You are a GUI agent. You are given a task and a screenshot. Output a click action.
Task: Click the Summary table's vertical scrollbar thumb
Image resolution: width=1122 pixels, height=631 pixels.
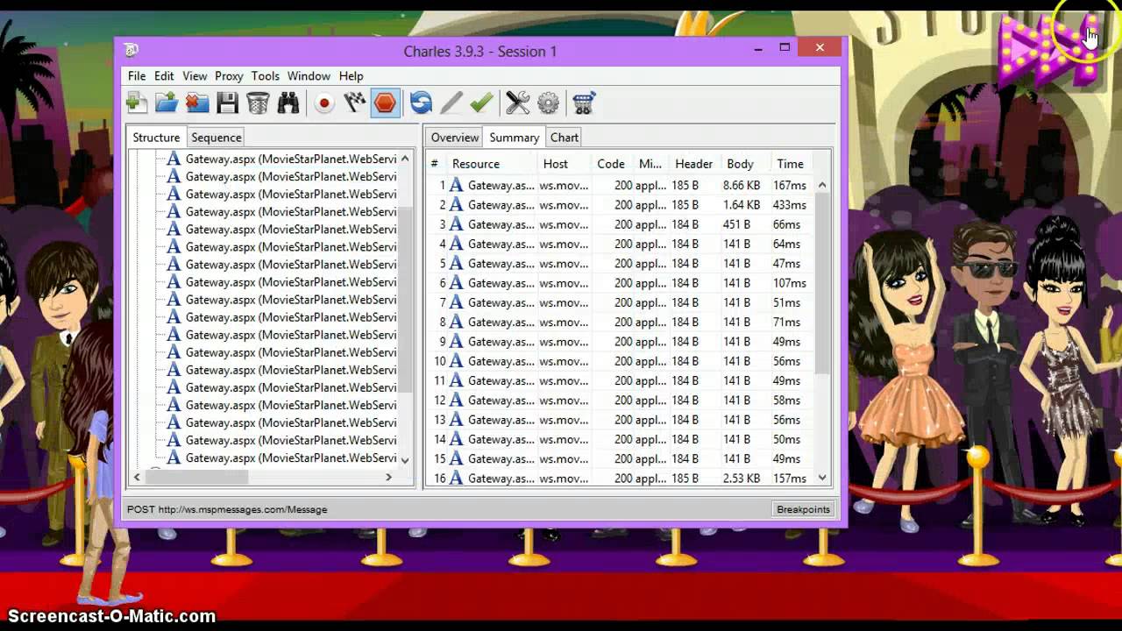[822, 282]
